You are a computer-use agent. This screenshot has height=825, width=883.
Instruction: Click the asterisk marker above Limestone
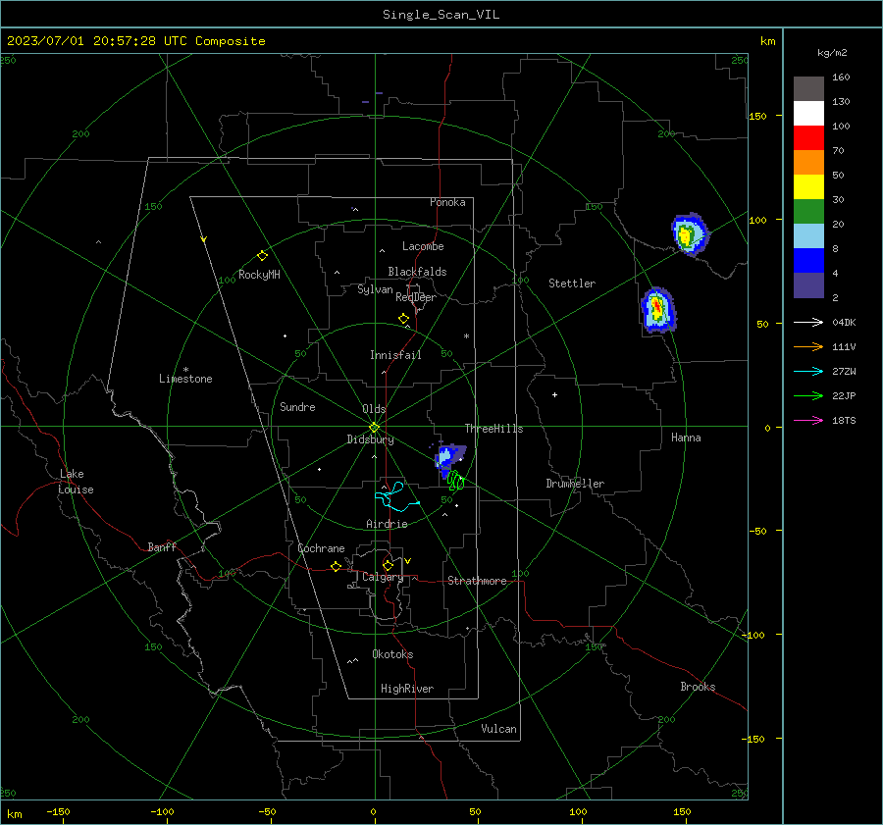click(186, 370)
